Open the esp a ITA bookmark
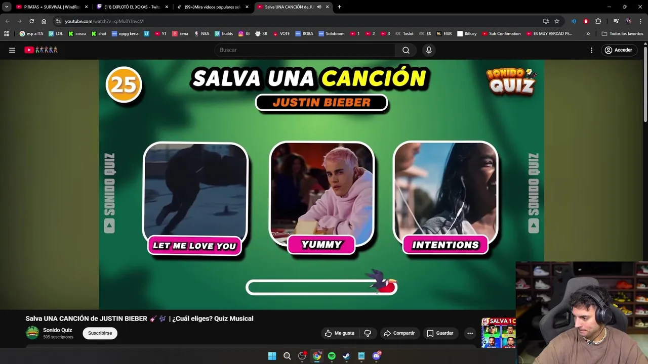Viewport: 648px width, 364px height. coord(31,34)
